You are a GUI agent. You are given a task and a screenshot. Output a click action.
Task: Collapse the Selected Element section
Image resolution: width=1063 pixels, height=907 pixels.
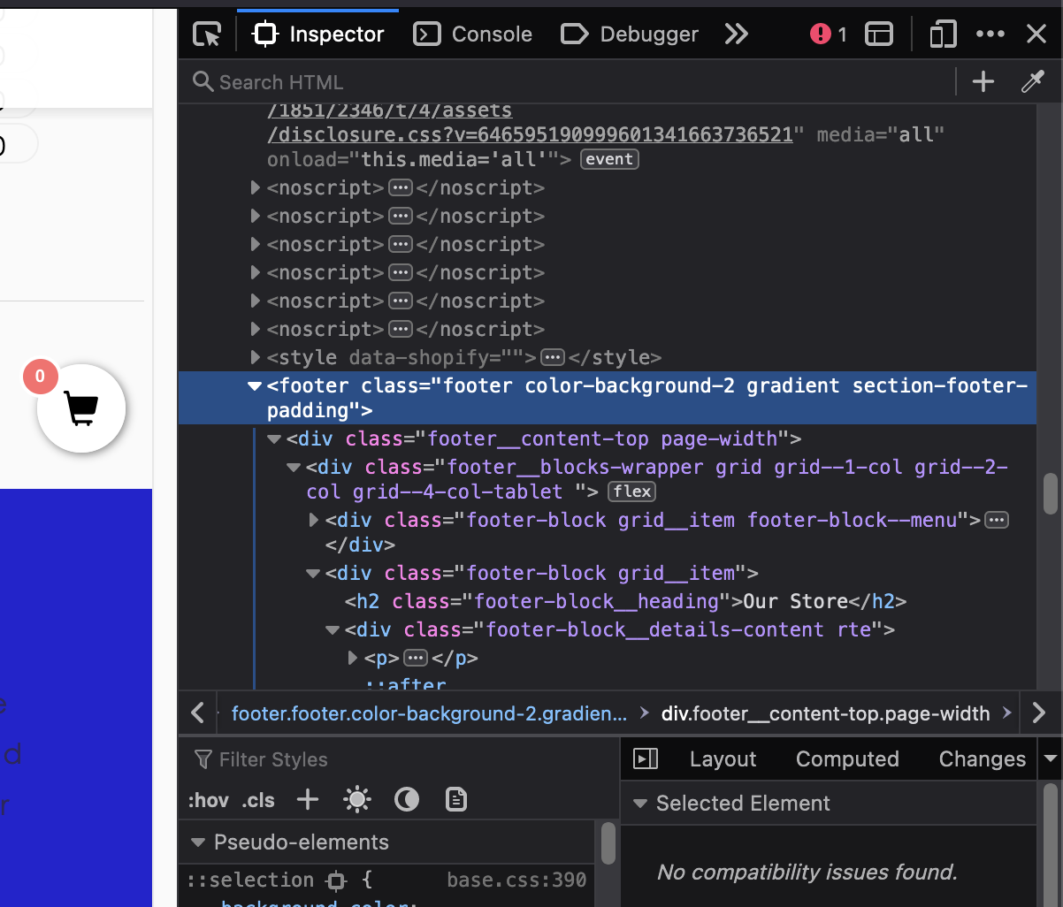click(x=639, y=804)
